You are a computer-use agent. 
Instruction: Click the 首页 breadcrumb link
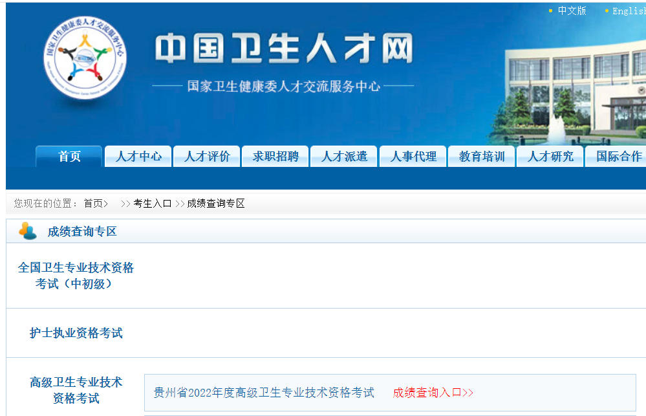(x=94, y=203)
